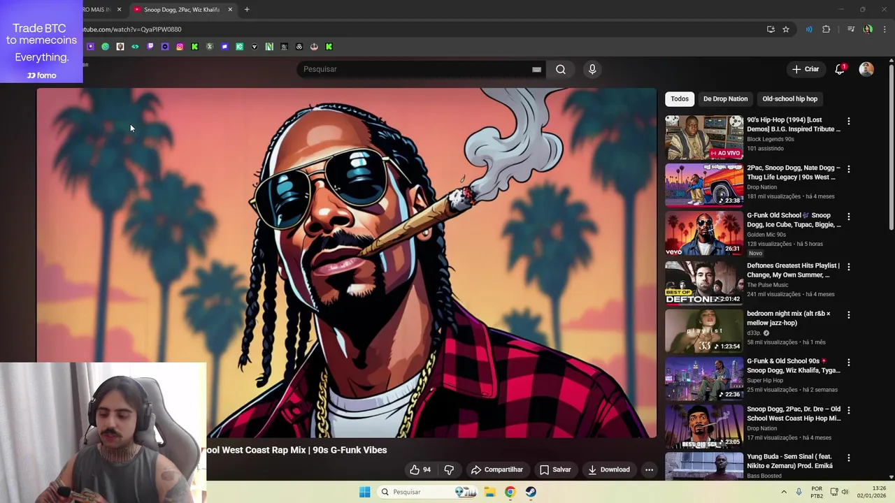Click the address bar URL field
This screenshot has height=503, width=895.
point(420,29)
